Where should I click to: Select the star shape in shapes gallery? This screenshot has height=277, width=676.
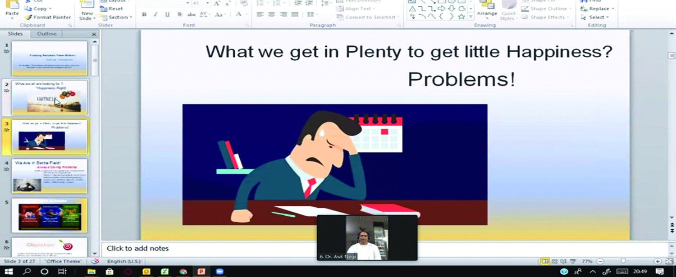(x=461, y=17)
